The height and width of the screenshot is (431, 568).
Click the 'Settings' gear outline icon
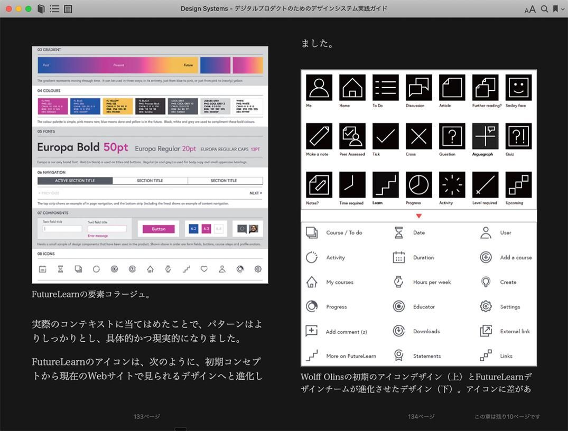(x=486, y=306)
